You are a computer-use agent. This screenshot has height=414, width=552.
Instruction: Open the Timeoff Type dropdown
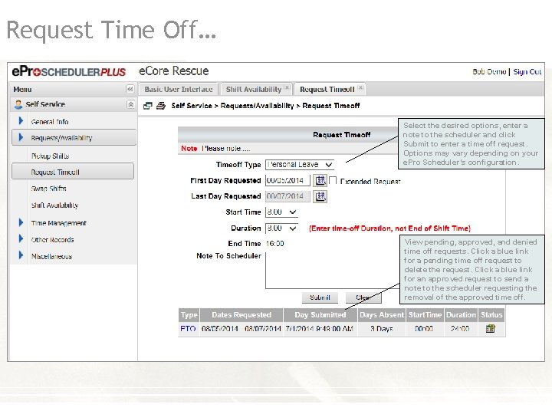(x=300, y=164)
